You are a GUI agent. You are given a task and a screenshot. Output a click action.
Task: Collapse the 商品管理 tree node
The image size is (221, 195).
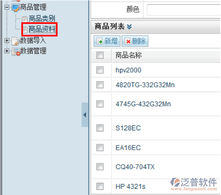7,7
